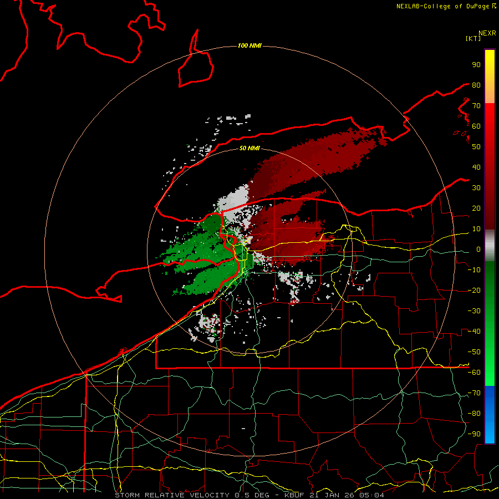Click the [KT] units label

[x=473, y=38]
